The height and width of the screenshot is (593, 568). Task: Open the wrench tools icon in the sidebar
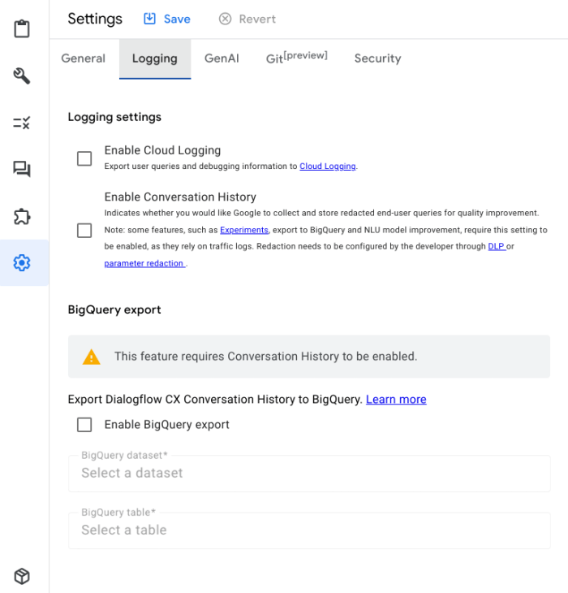click(22, 76)
